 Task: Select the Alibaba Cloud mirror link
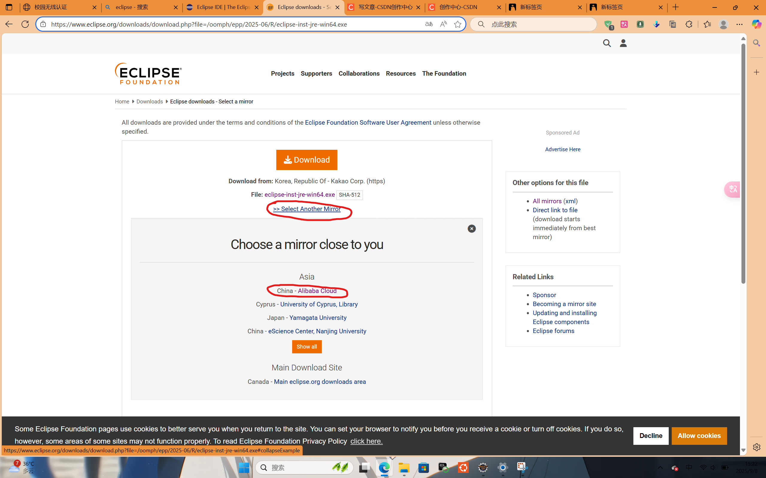(317, 291)
